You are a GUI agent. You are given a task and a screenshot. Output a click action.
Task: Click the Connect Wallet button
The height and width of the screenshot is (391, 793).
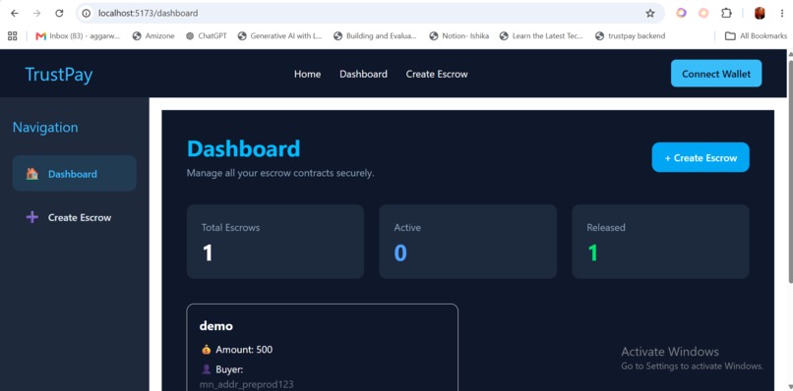[x=716, y=74]
